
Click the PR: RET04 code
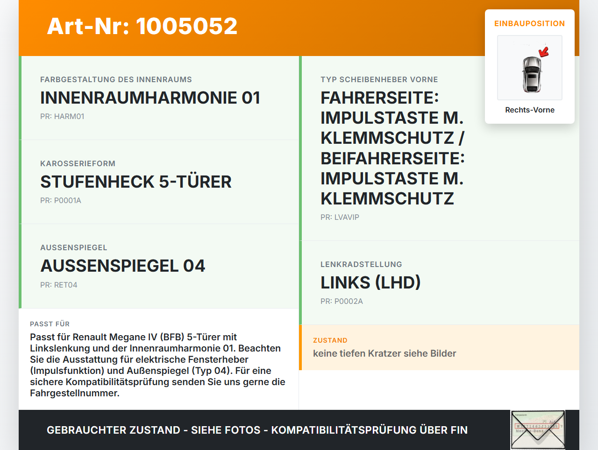coord(59,285)
